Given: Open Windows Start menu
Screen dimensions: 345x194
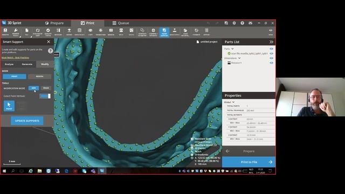Looking at the screenshot, I should (4, 171).
